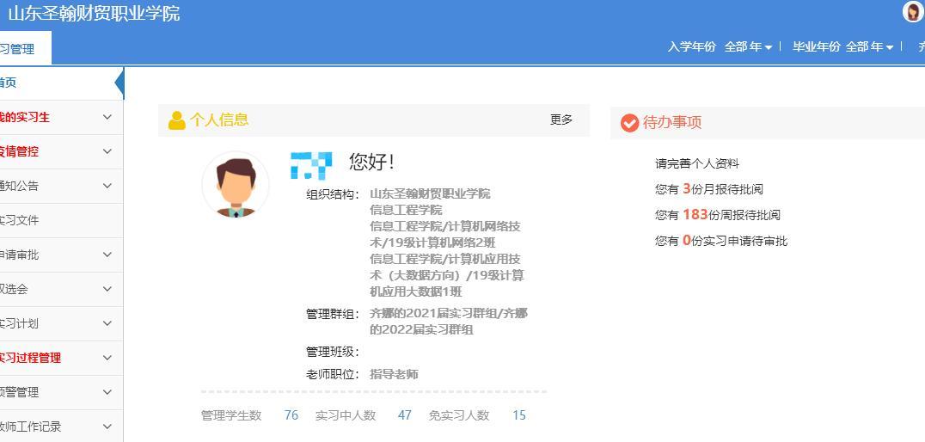
Task: Click 更多 link in 个人信息 panel
Action: [x=561, y=120]
